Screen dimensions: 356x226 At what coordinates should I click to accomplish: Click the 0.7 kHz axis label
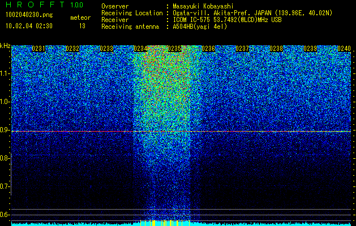(5, 186)
